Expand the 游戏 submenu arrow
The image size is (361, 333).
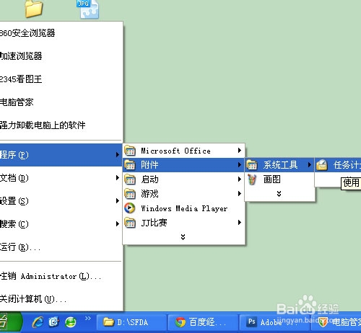pyautogui.click(x=239, y=193)
